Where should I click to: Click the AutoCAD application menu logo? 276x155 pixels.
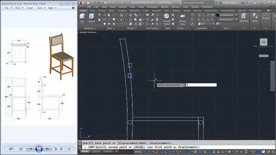81,4
